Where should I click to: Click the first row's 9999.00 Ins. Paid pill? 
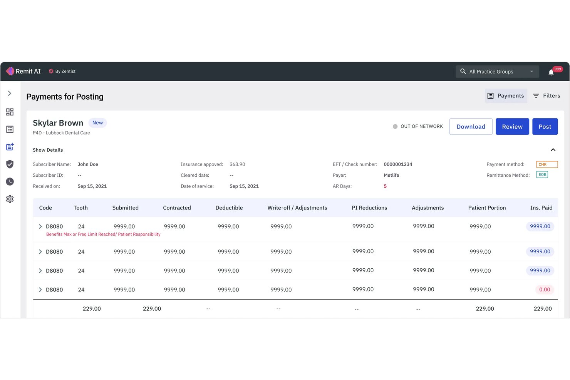click(540, 226)
